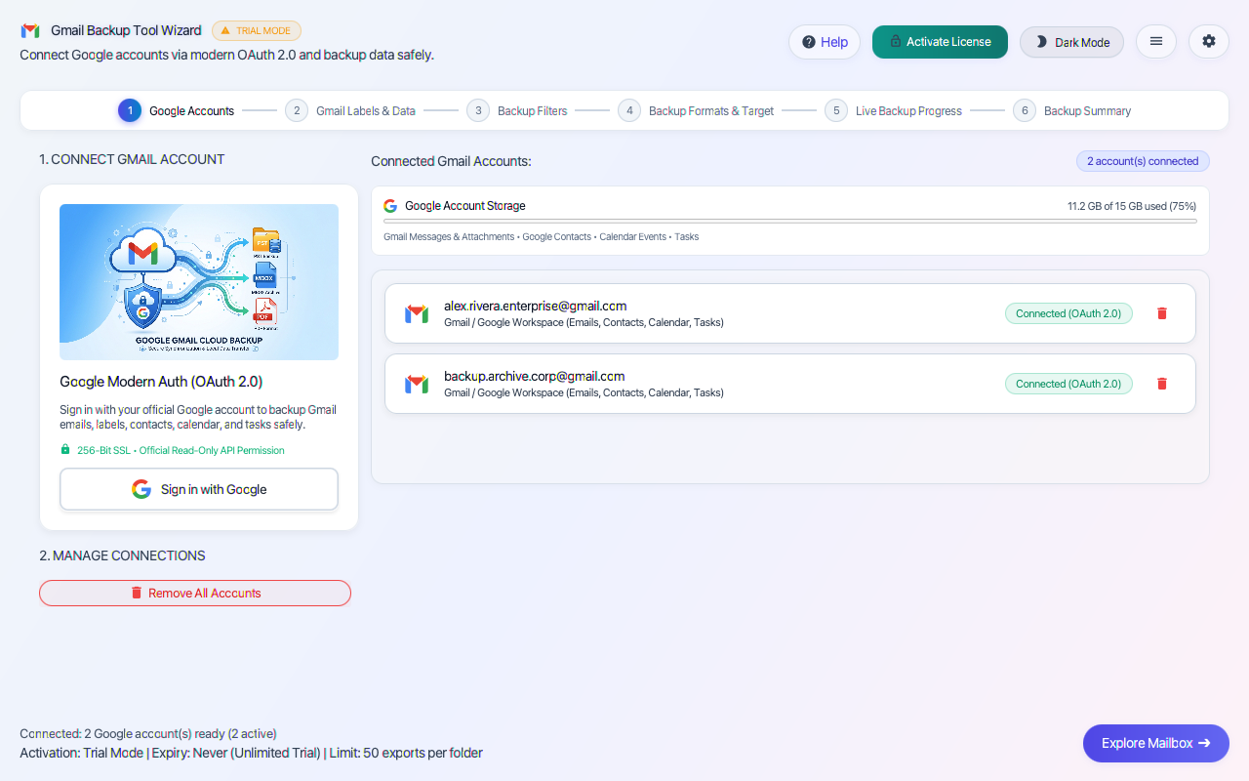Click the Google Modern Auth (OAuth 2.0) heading
1249x781 pixels.
tap(161, 382)
